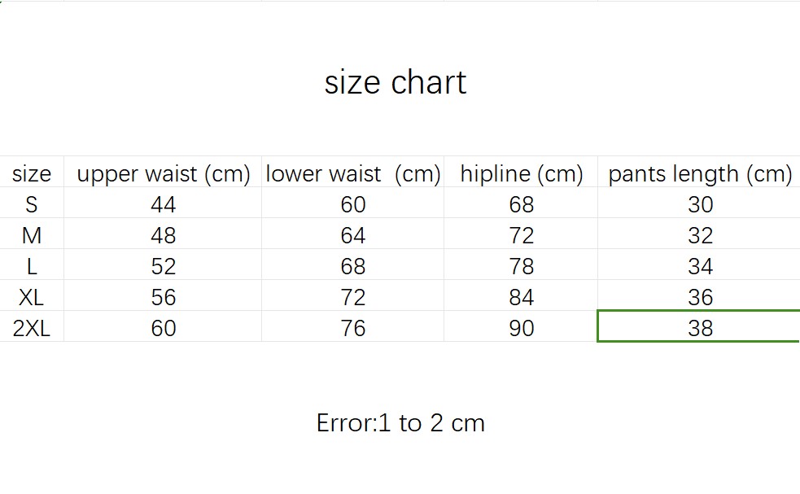Select hipline value 84 for XL

tap(521, 295)
